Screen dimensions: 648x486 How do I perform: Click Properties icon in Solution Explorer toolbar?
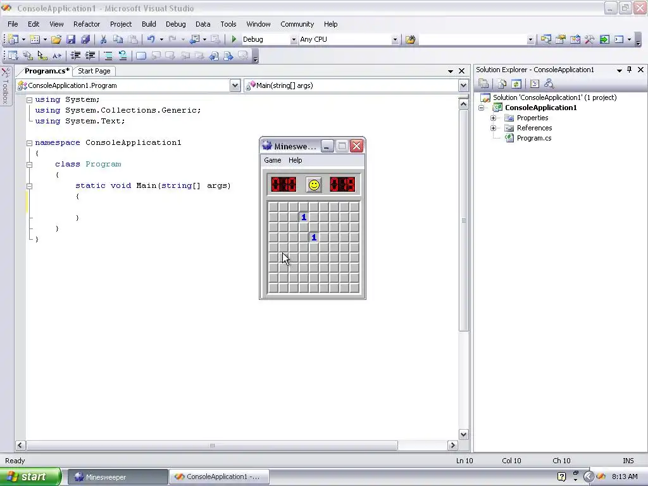point(483,84)
